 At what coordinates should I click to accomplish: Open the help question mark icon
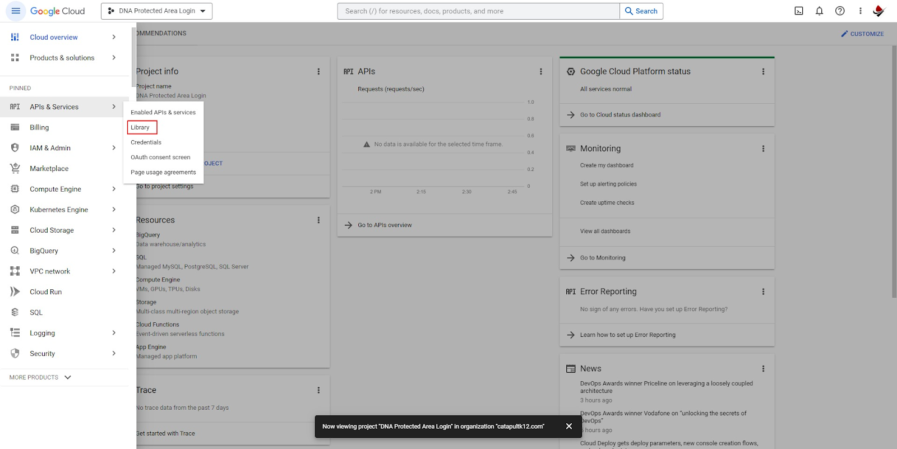(840, 11)
